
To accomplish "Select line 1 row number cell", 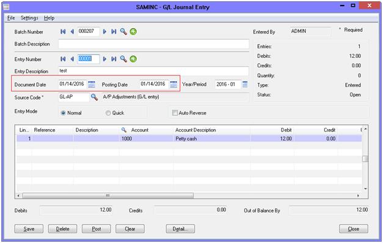I will coord(24,138).
